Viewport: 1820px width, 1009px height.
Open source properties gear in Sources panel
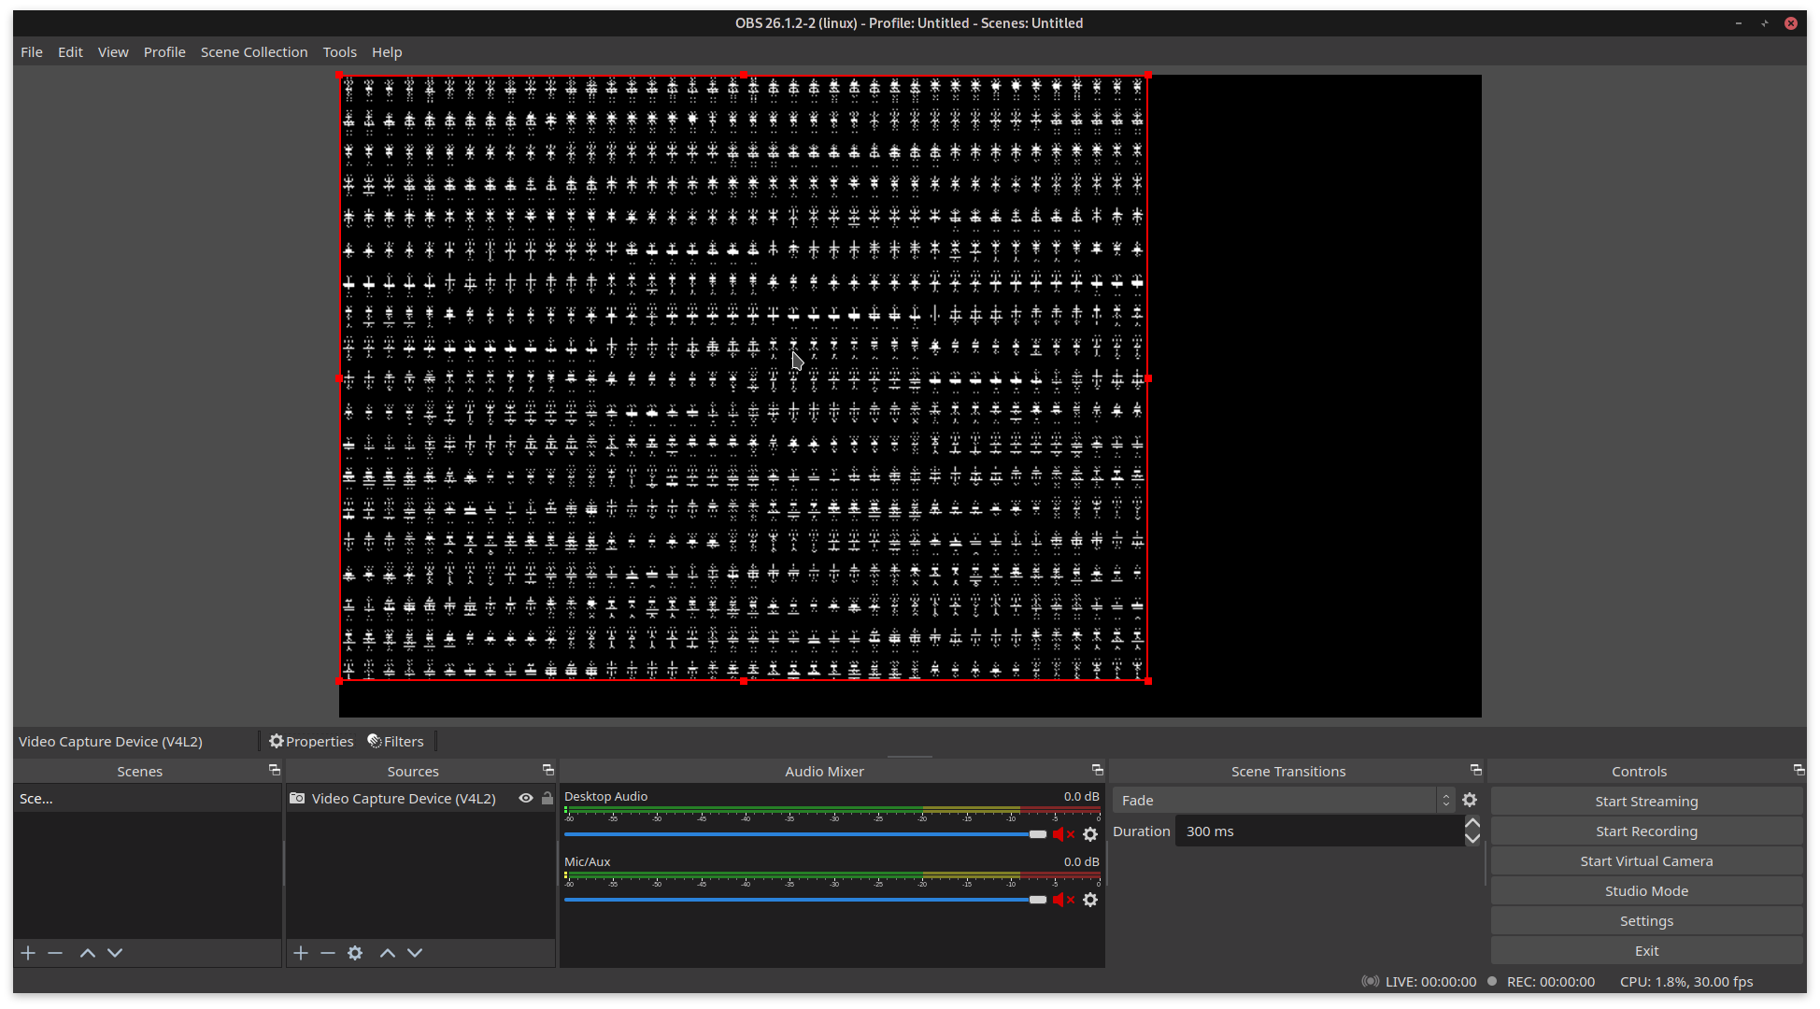pyautogui.click(x=355, y=953)
